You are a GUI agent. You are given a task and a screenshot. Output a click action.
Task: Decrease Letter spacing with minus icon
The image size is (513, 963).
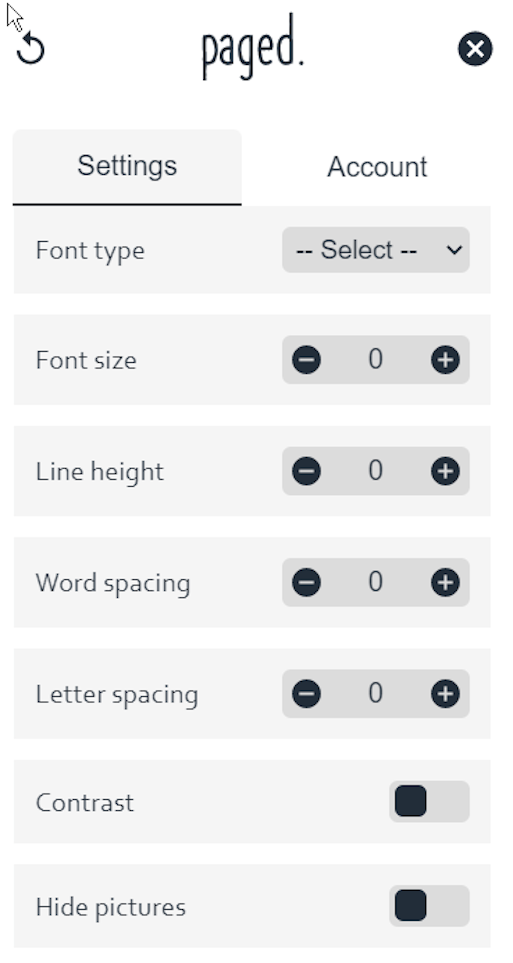(x=306, y=693)
